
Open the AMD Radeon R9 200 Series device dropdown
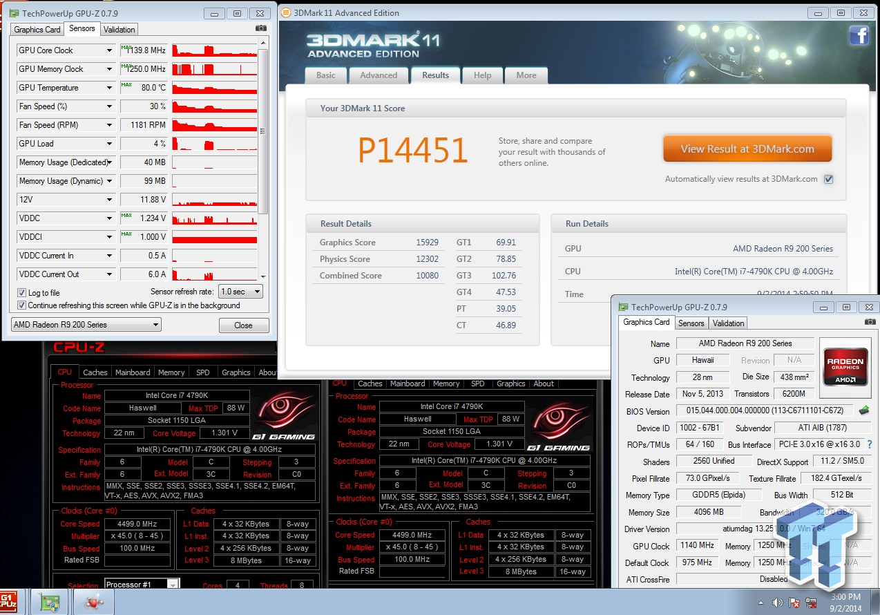[86, 325]
